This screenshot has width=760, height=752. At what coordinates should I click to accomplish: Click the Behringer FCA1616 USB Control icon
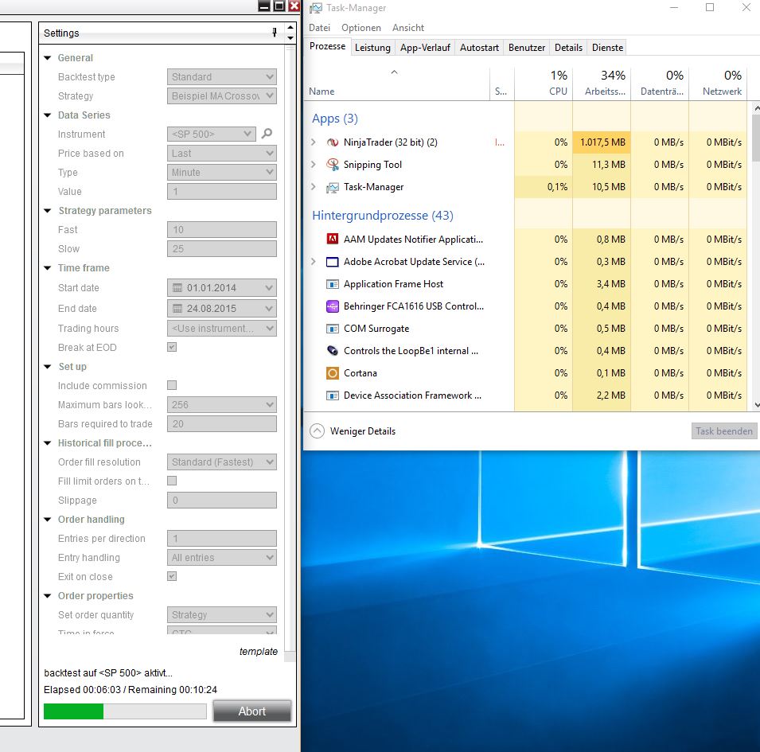[333, 306]
